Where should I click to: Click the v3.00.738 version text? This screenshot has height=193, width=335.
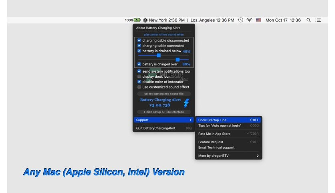point(160,105)
